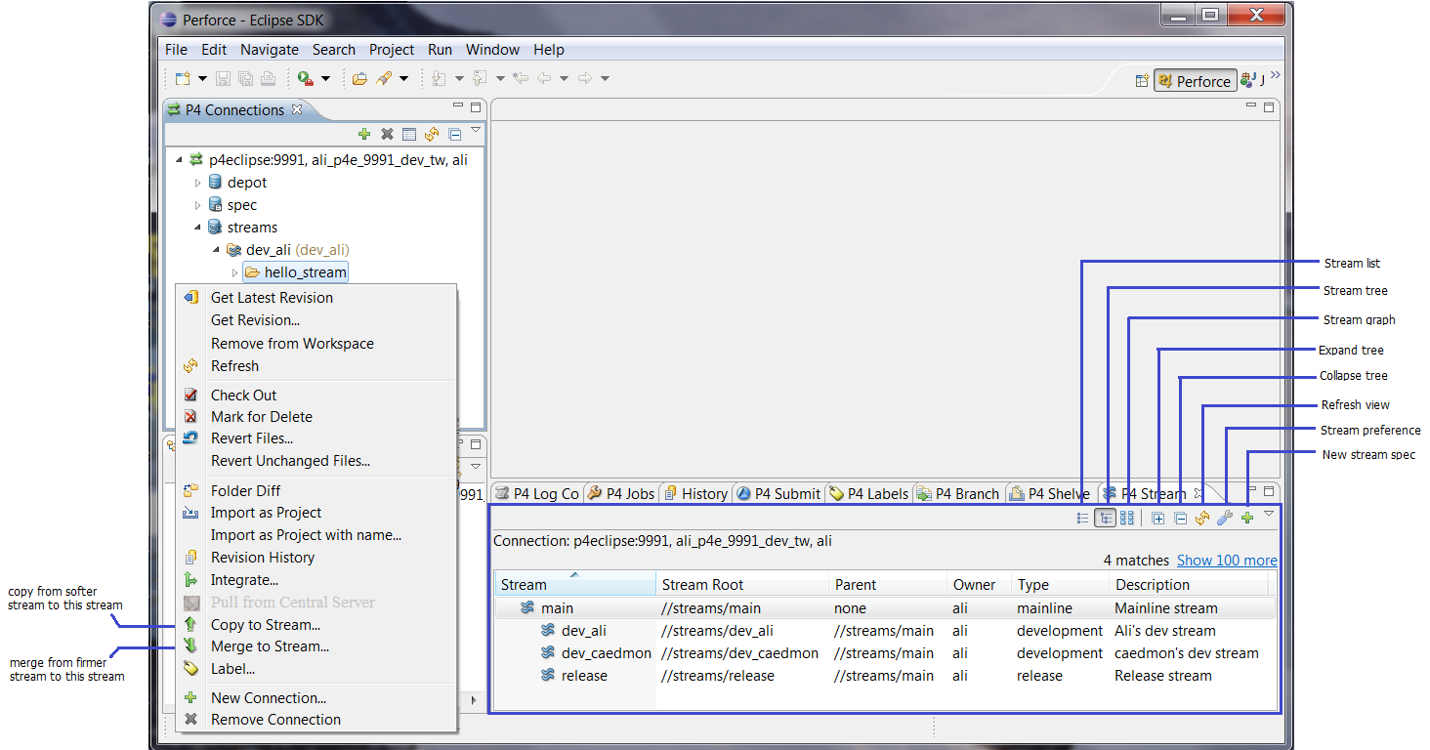Image resolution: width=1430 pixels, height=750 pixels.
Task: Select Copy to Stream... menu entry
Action: [265, 625]
